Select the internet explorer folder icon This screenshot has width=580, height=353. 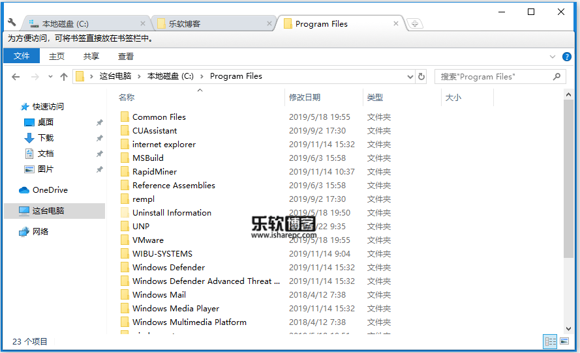[125, 145]
